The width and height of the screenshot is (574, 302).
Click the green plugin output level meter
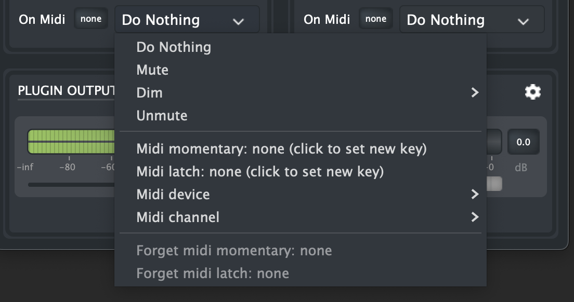(71, 142)
